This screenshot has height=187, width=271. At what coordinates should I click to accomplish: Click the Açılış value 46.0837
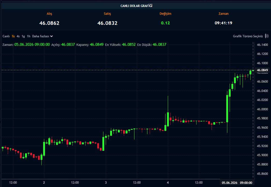click(x=68, y=45)
